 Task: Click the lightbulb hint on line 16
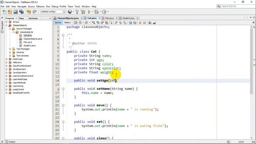tap(58, 89)
